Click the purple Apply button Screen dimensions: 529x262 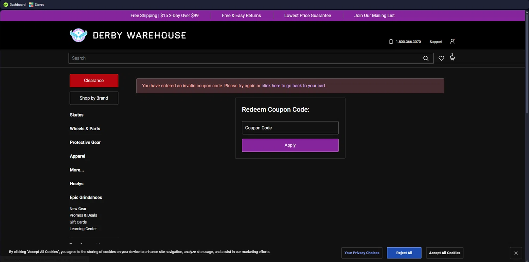pos(290,145)
